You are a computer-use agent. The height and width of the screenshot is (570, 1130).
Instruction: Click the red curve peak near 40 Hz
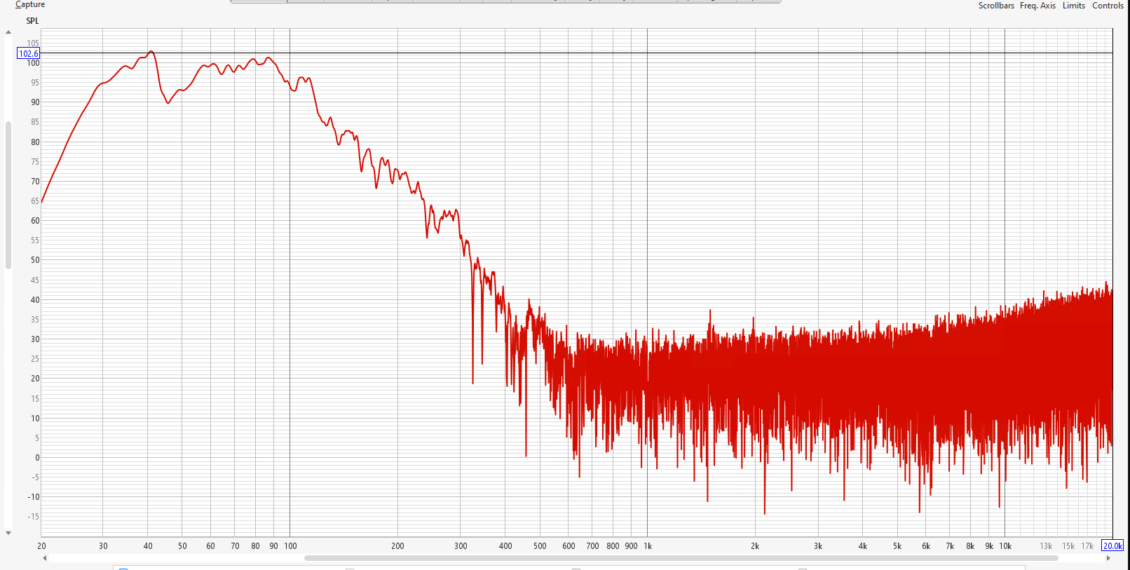pos(150,52)
